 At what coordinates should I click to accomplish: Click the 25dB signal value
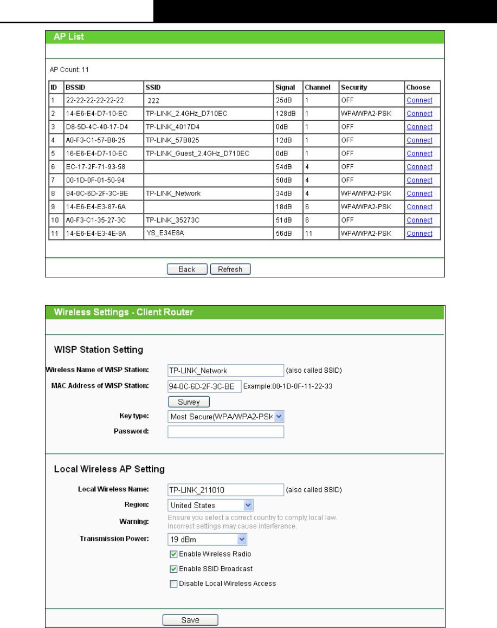283,100
